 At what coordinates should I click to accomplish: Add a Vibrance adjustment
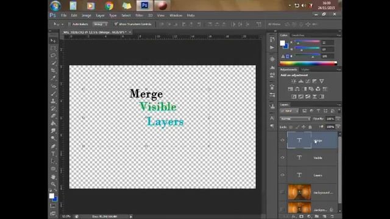322,81
